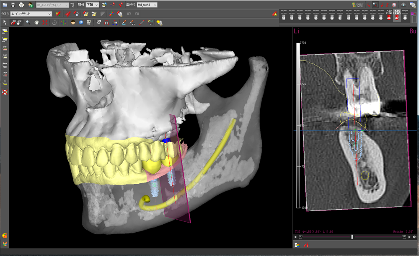Image resolution: width=419 pixels, height=256 pixels.
Task: Click the red four-dot grid layout icon
Action: click(x=394, y=5)
